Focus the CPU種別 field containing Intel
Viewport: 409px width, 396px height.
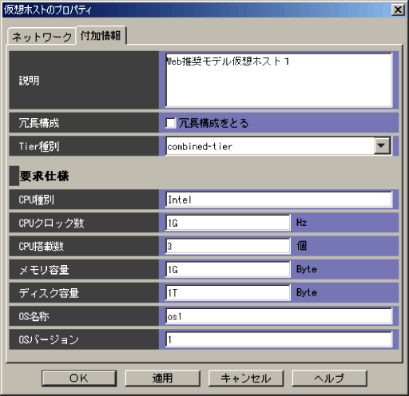pyautogui.click(x=279, y=200)
